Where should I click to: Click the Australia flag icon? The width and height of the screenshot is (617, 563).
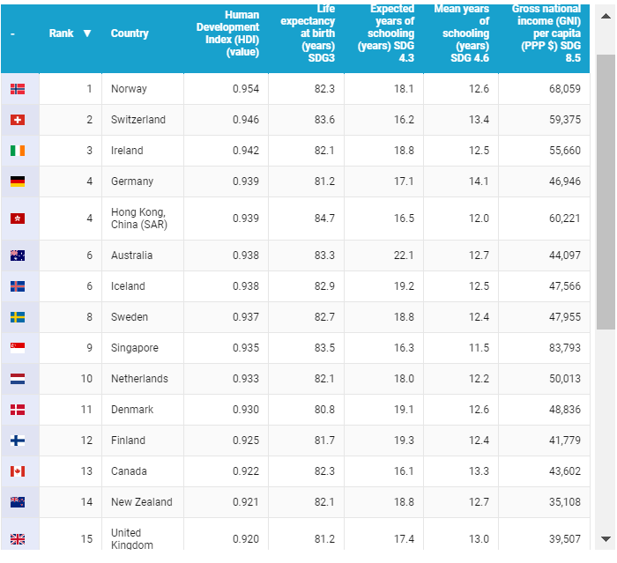(x=18, y=256)
